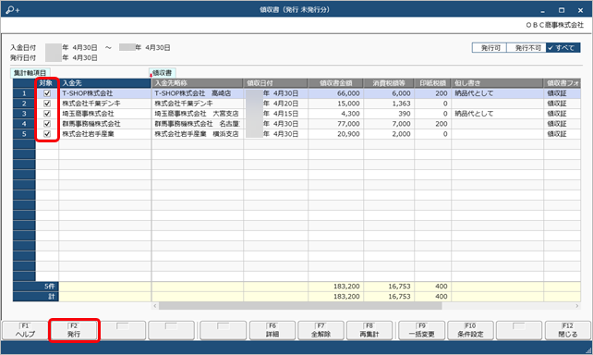Image resolution: width=593 pixels, height=355 pixels.
Task: Minimize the 領収書 window
Action: tap(543, 10)
